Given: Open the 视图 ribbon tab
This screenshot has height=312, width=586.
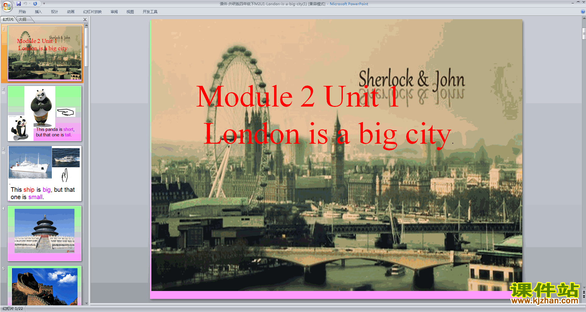Looking at the screenshot, I should click(130, 12).
